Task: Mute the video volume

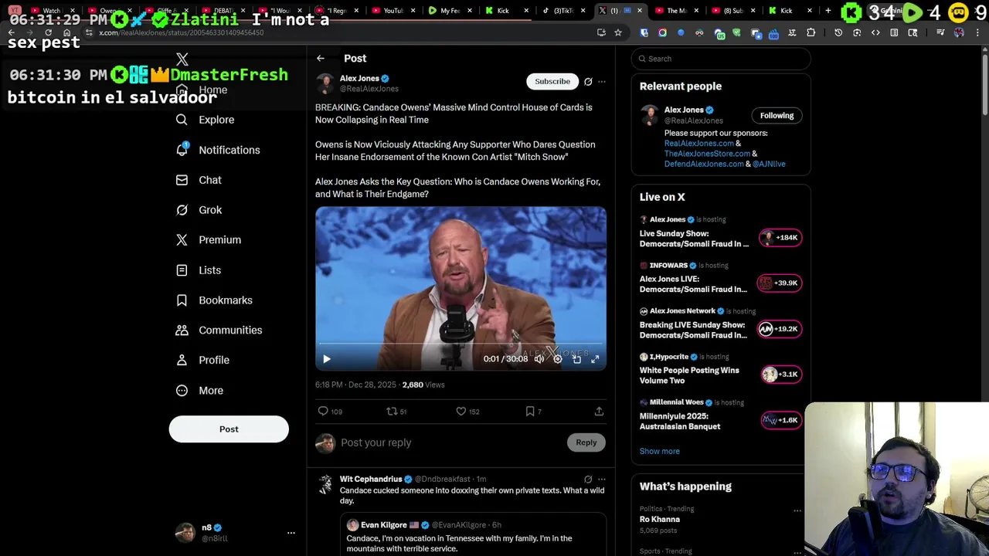Action: (539, 359)
